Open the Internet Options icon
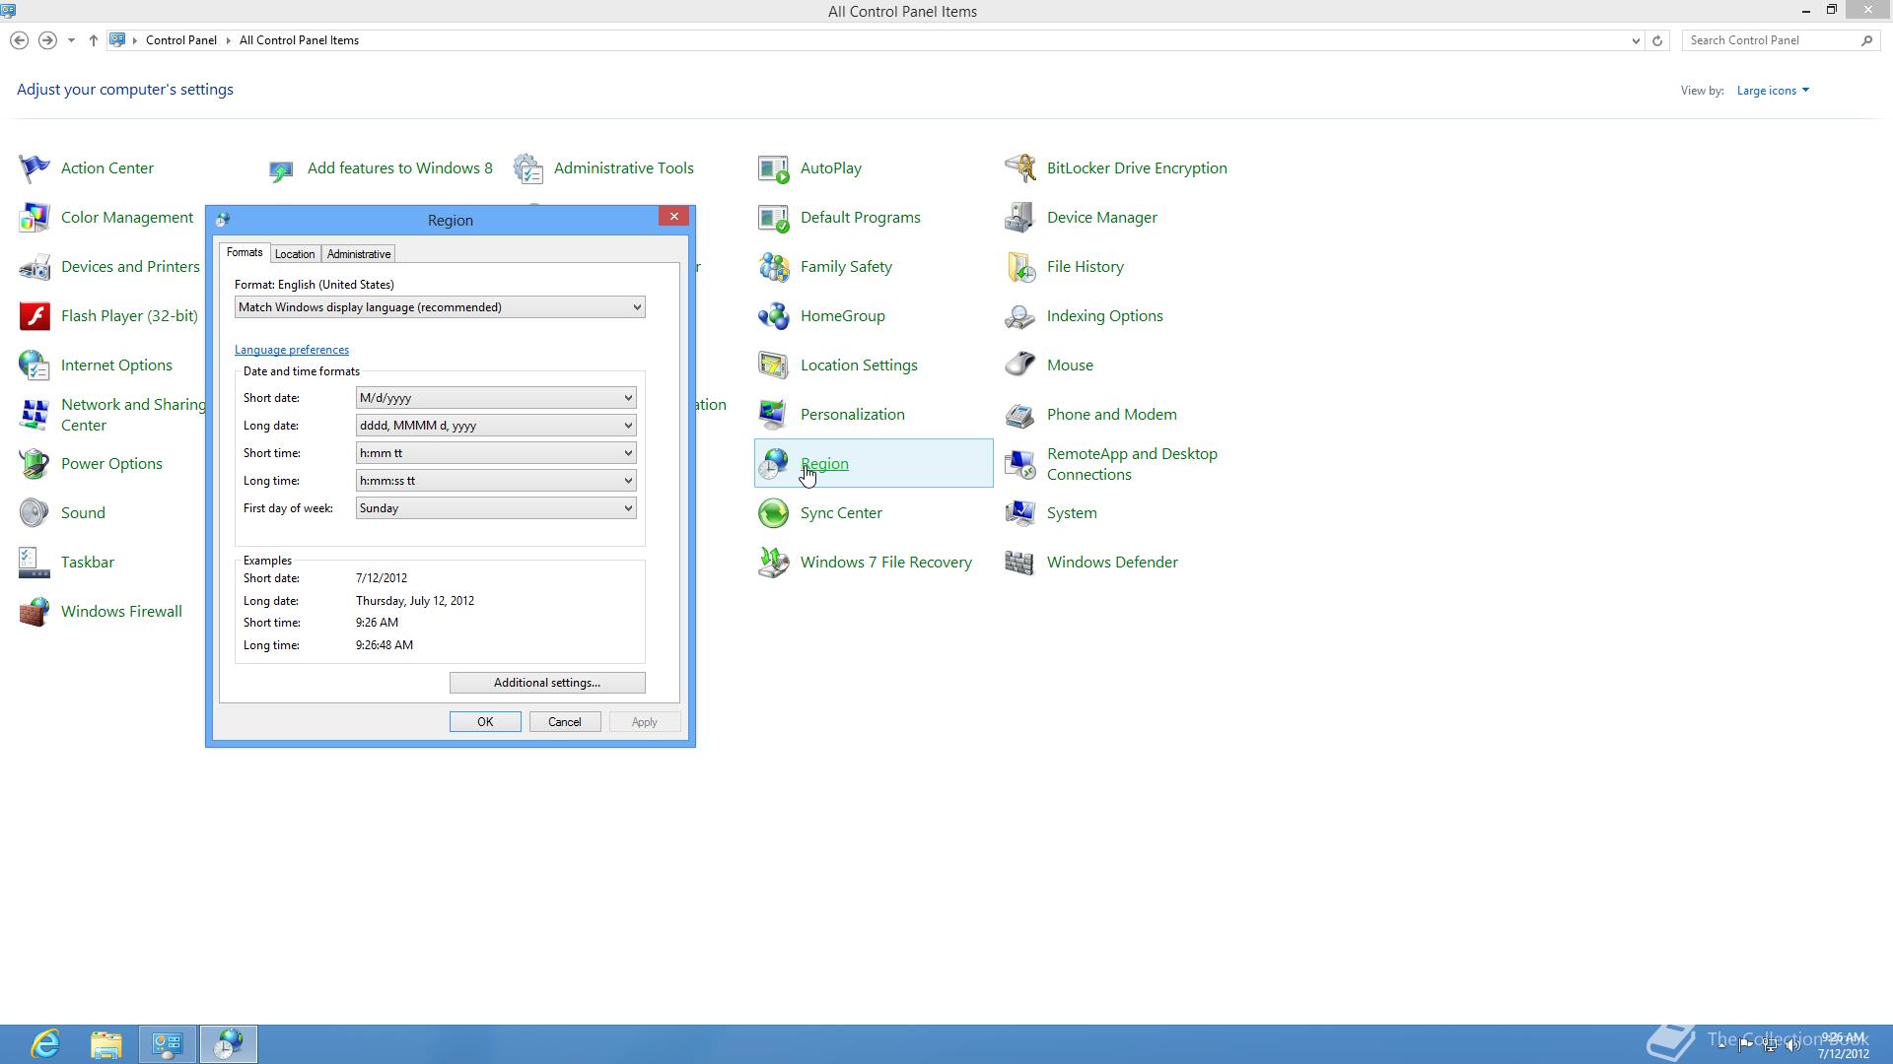This screenshot has height=1064, width=1893. (35, 366)
